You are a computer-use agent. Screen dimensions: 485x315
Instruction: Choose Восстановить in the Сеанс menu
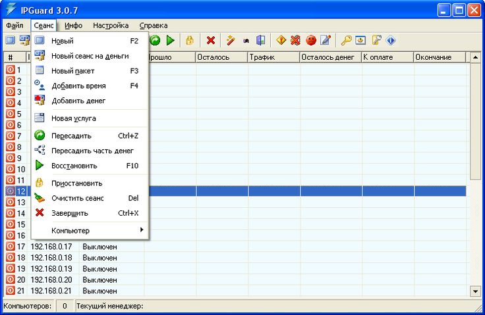click(90, 166)
